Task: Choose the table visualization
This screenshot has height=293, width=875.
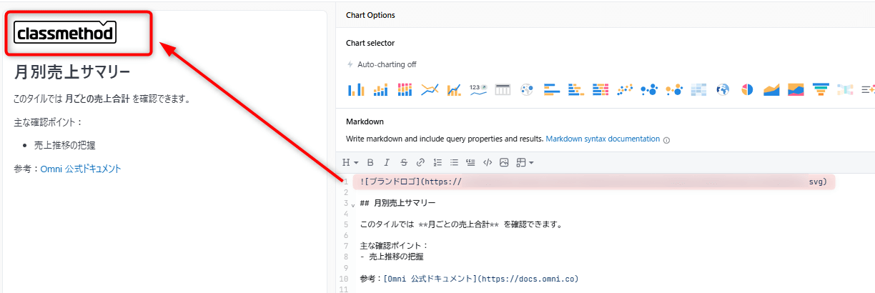Action: pyautogui.click(x=503, y=90)
